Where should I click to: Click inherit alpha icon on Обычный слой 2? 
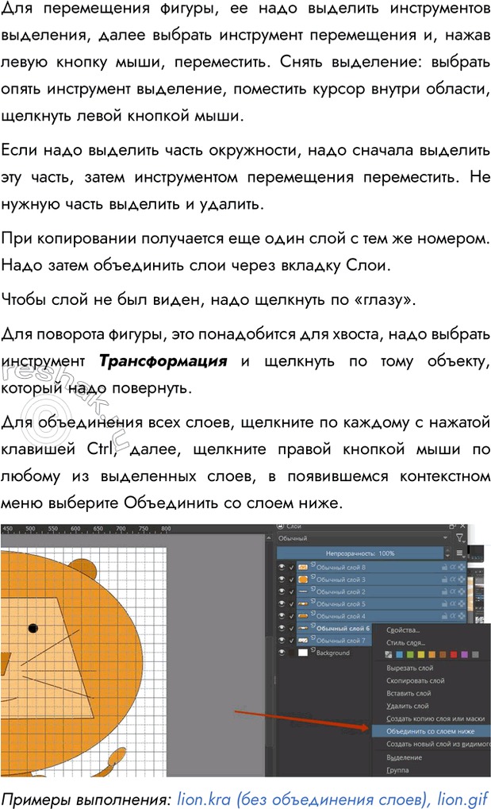(461, 591)
